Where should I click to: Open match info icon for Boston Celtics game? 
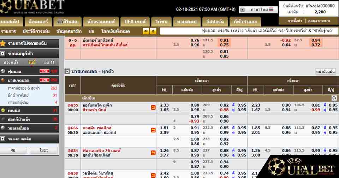click(153, 130)
